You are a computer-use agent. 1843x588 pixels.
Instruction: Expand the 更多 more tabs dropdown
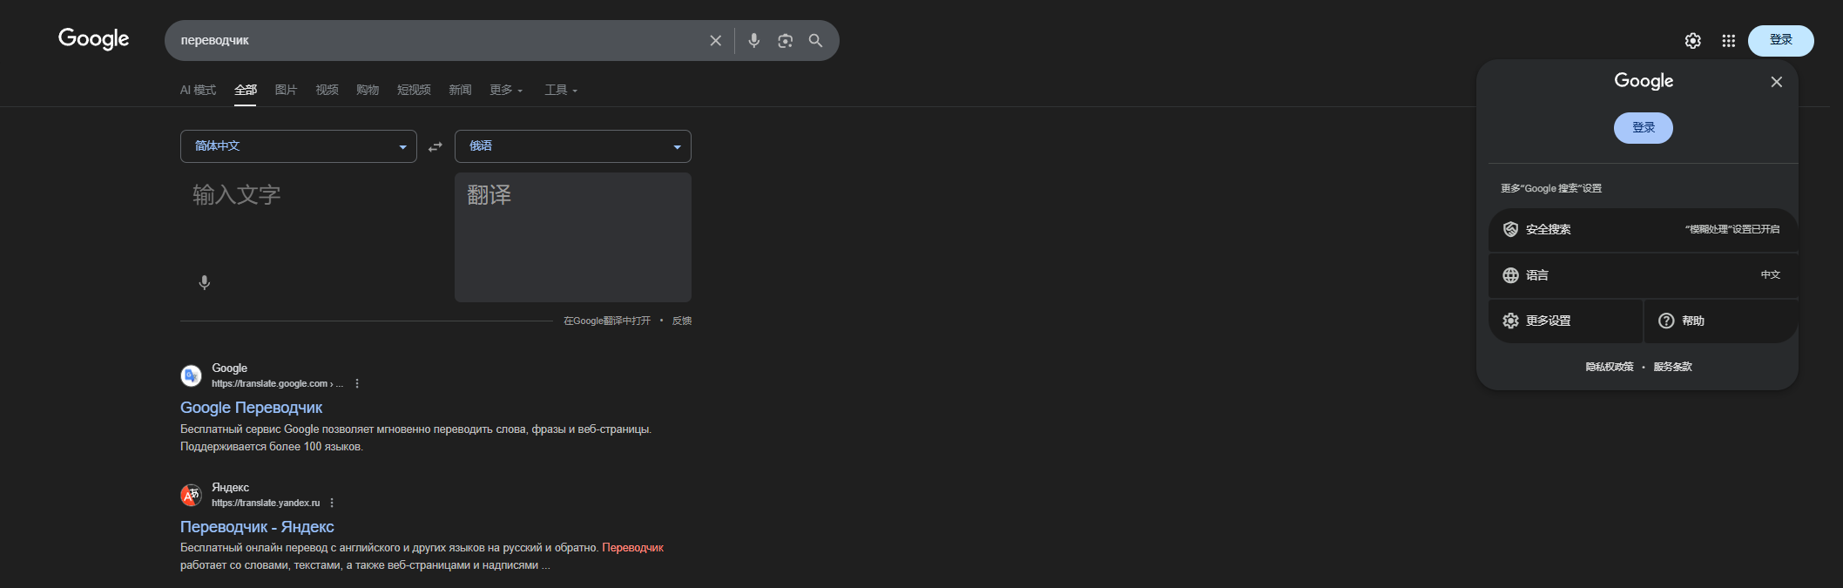506,90
